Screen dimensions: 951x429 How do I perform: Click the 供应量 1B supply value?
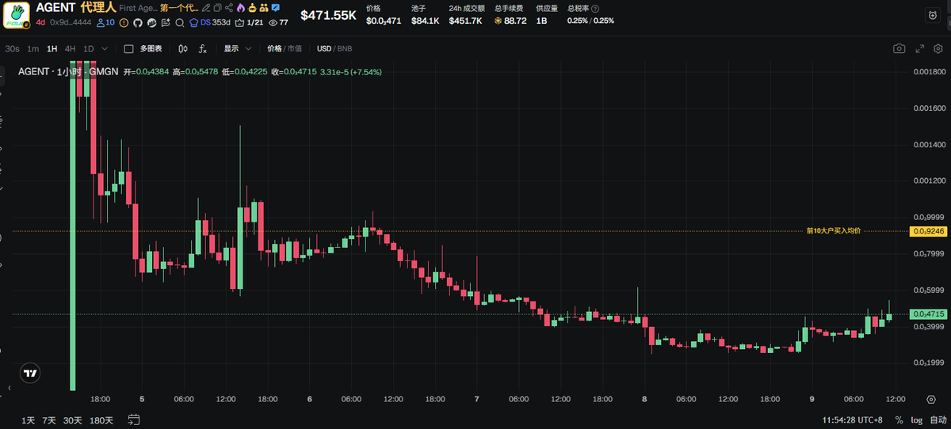pyautogui.click(x=542, y=21)
